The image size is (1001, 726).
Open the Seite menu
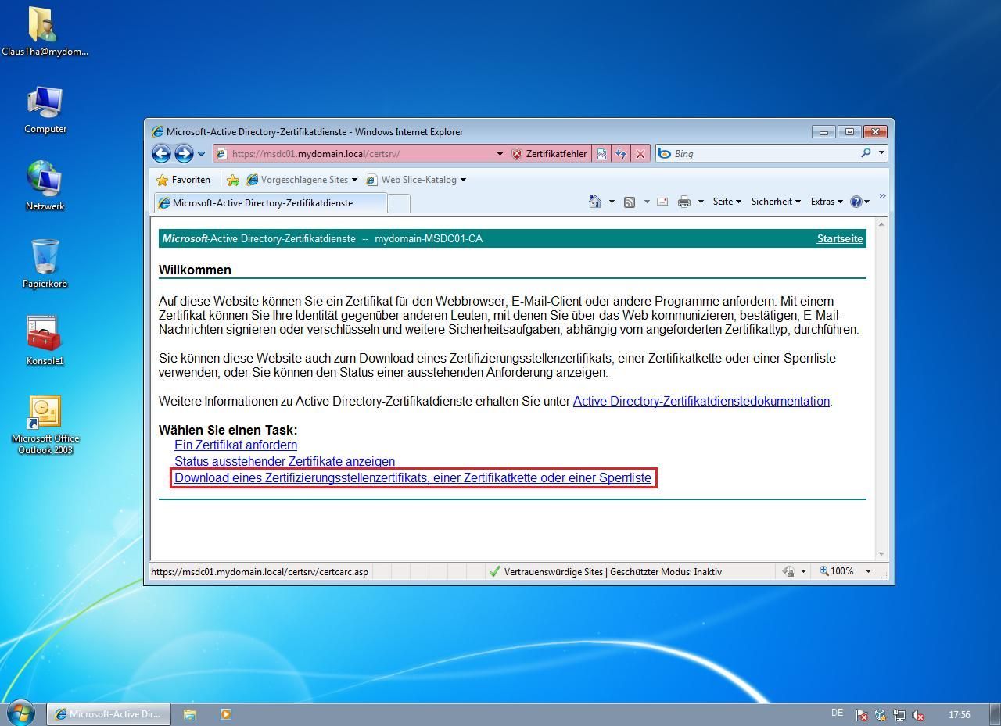tap(727, 202)
